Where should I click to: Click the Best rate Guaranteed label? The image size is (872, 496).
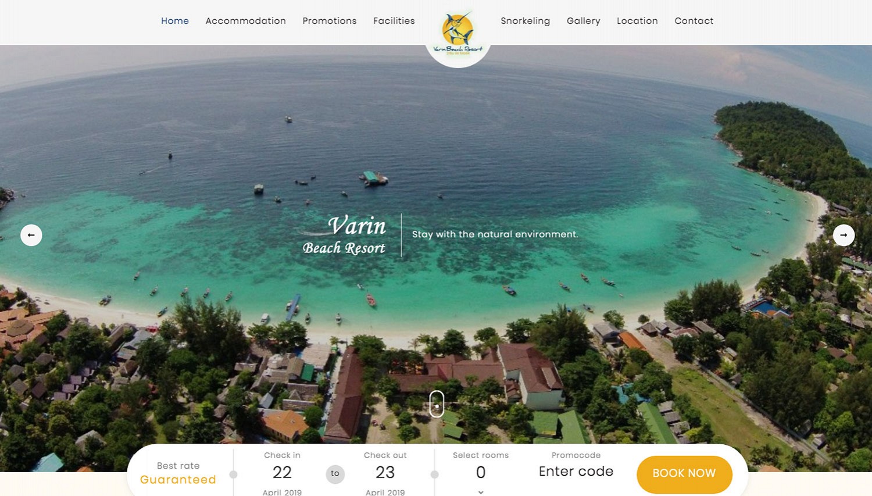178,473
